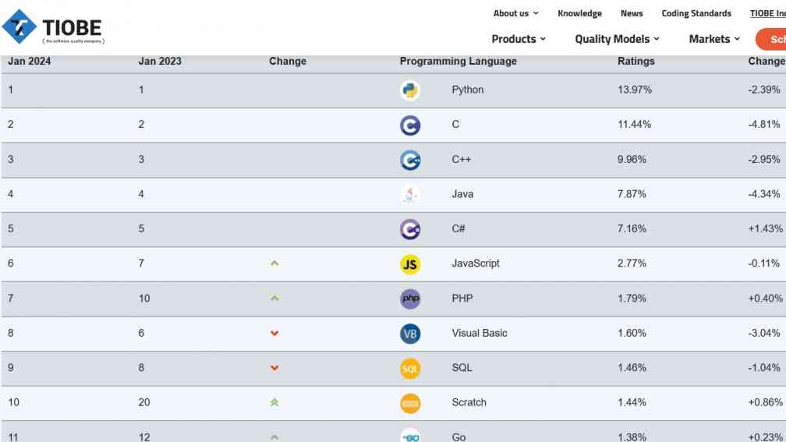Click the Java language icon
The image size is (786, 442).
point(410,194)
